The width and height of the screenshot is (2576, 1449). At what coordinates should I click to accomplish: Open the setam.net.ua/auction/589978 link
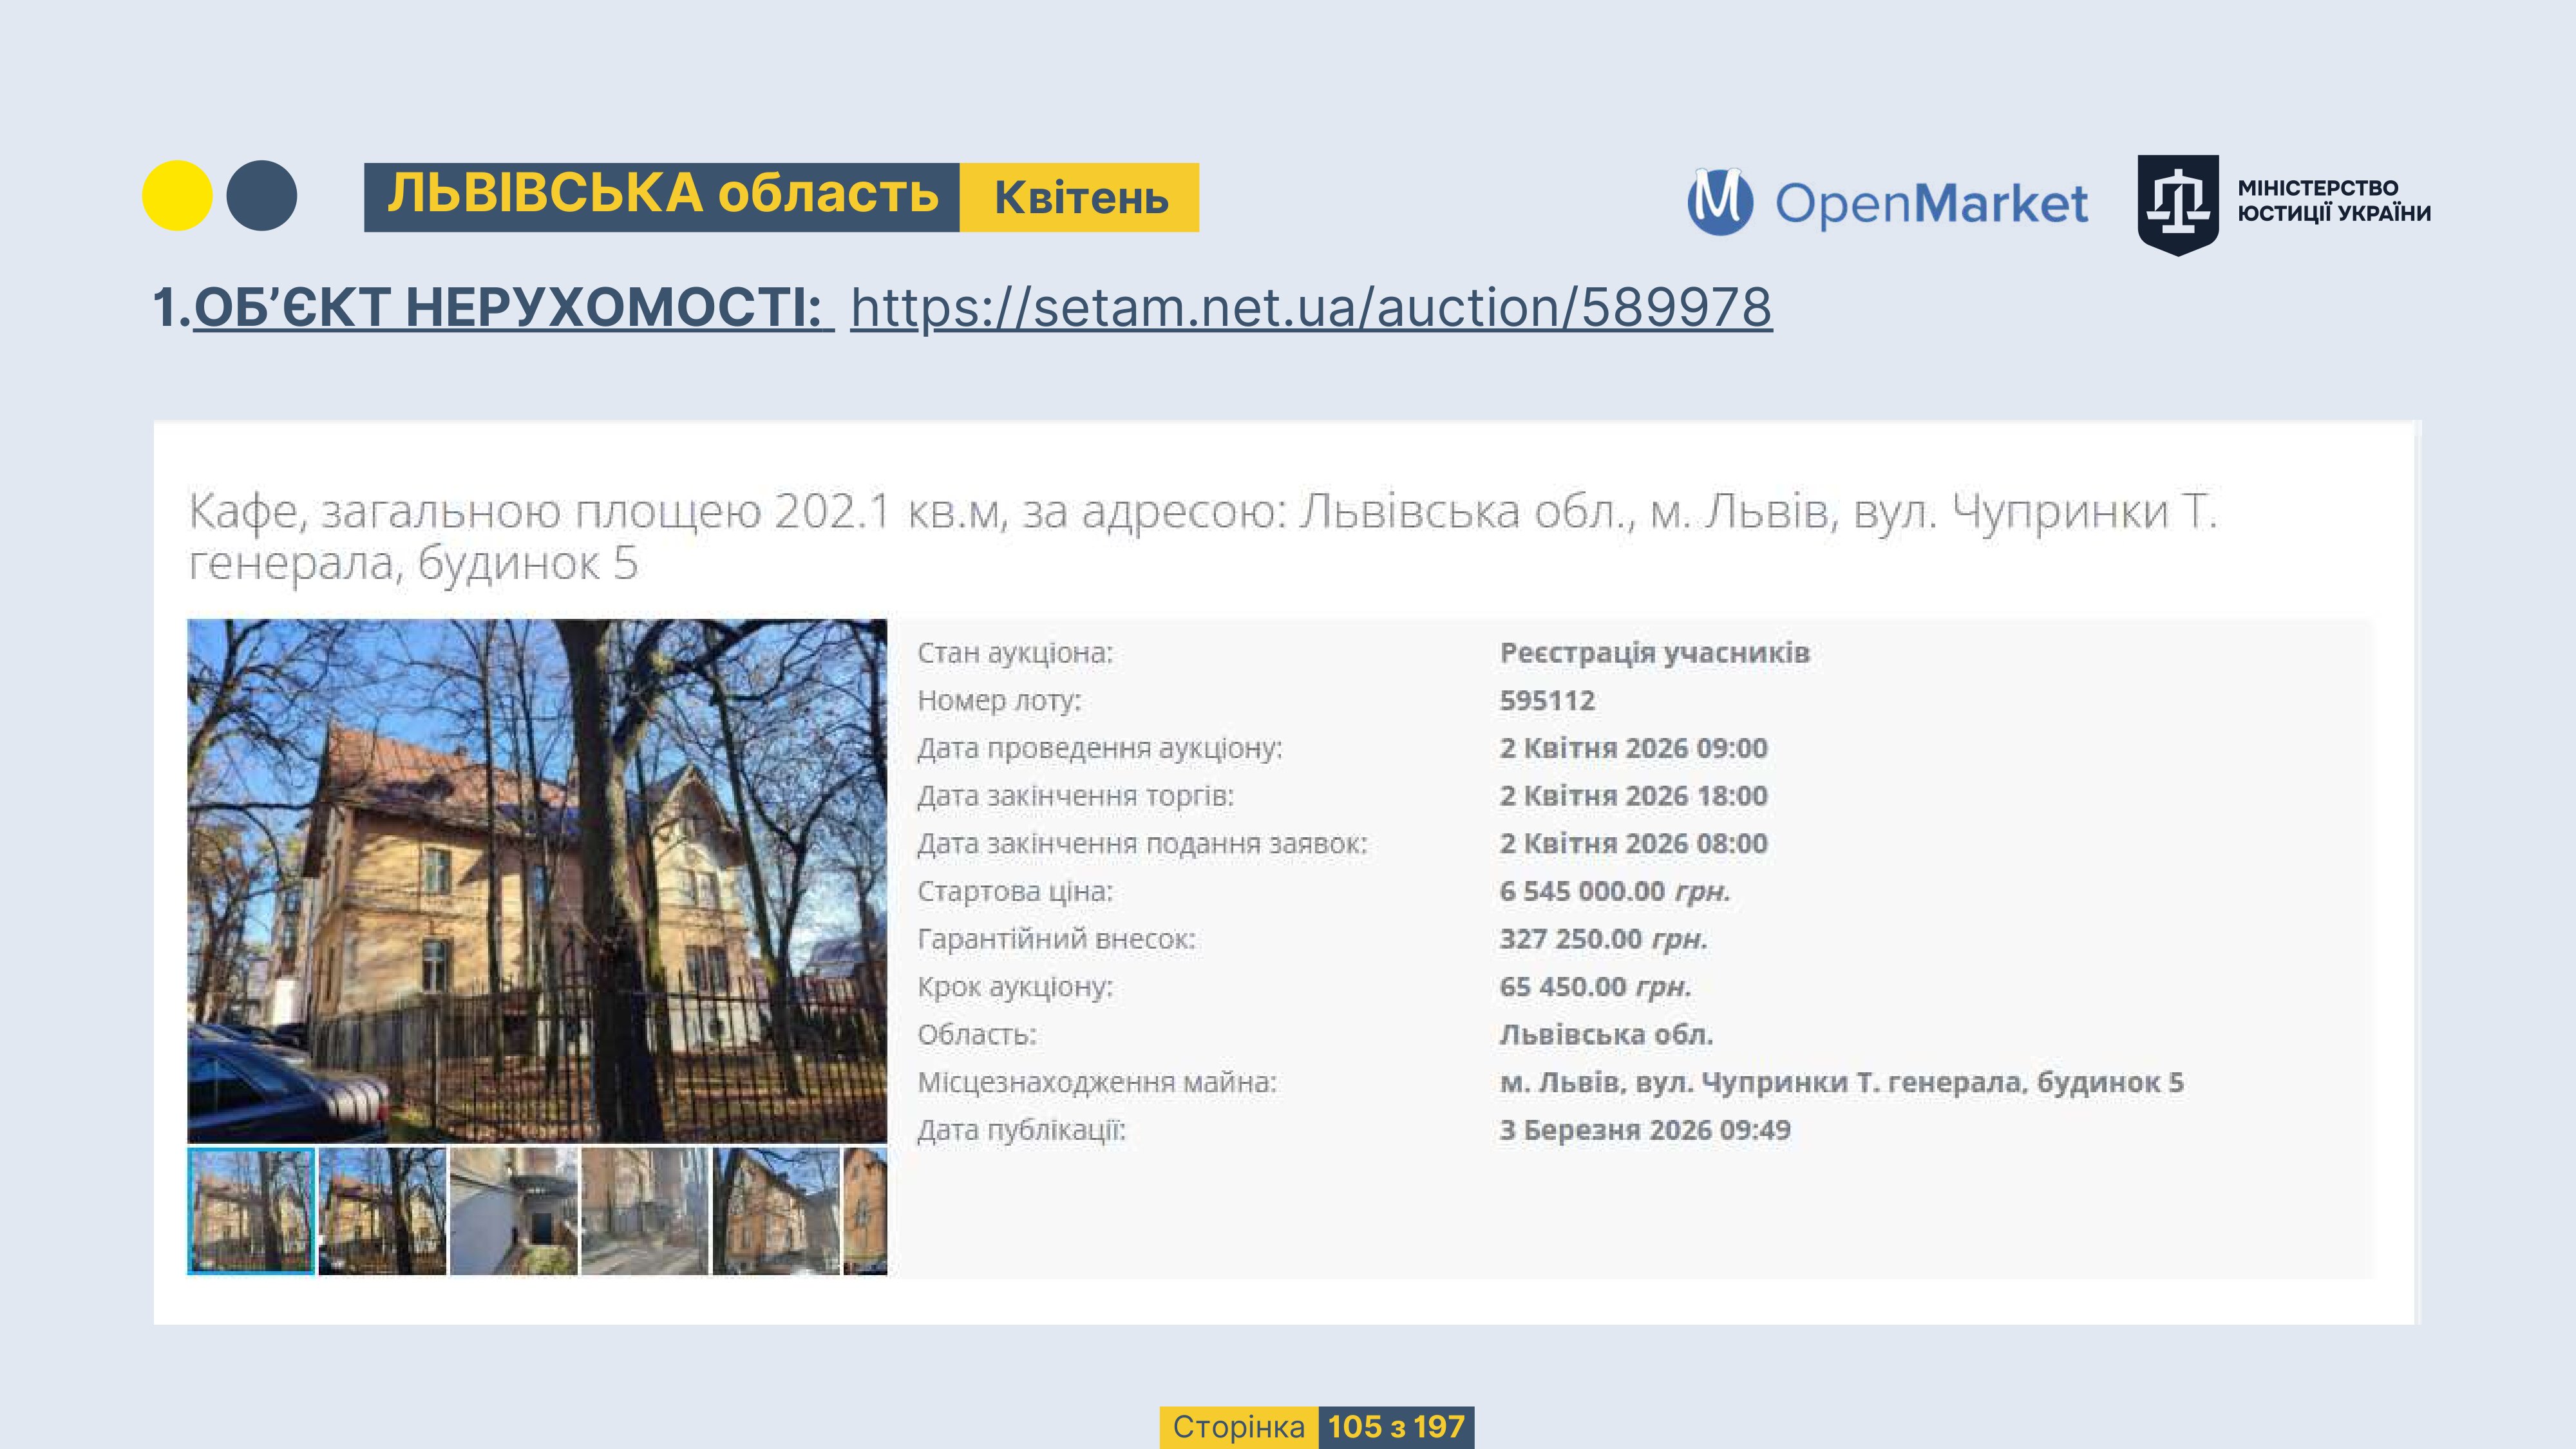[x=1310, y=307]
